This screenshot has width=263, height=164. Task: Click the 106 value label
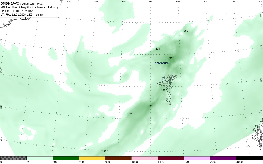tap(186, 31)
